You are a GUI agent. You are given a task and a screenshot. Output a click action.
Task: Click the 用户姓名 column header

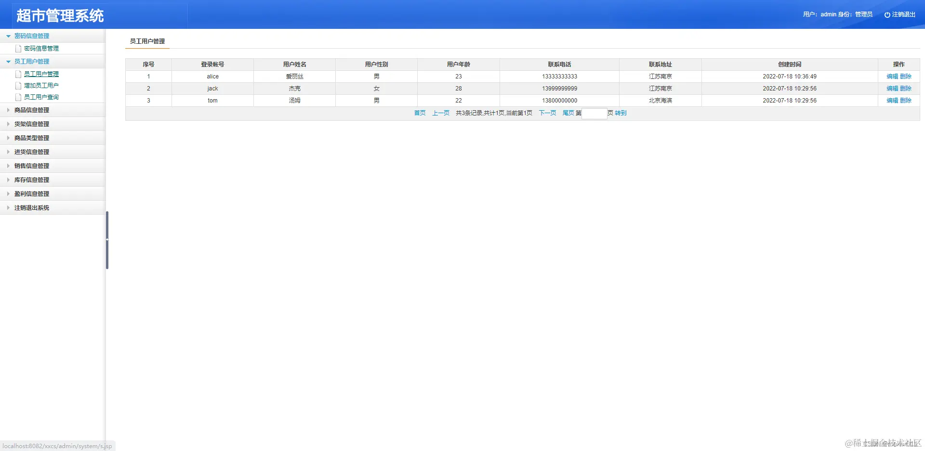[294, 64]
